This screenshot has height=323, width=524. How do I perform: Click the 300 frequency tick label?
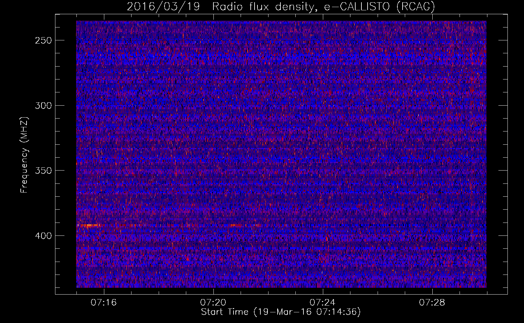pyautogui.click(x=43, y=106)
